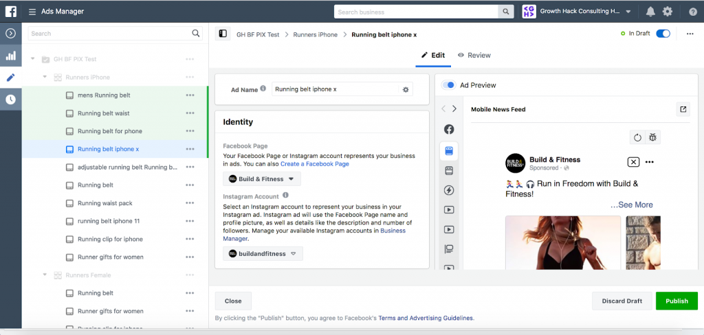Expand See More in ad preview text
This screenshot has height=335, width=704.
(631, 205)
